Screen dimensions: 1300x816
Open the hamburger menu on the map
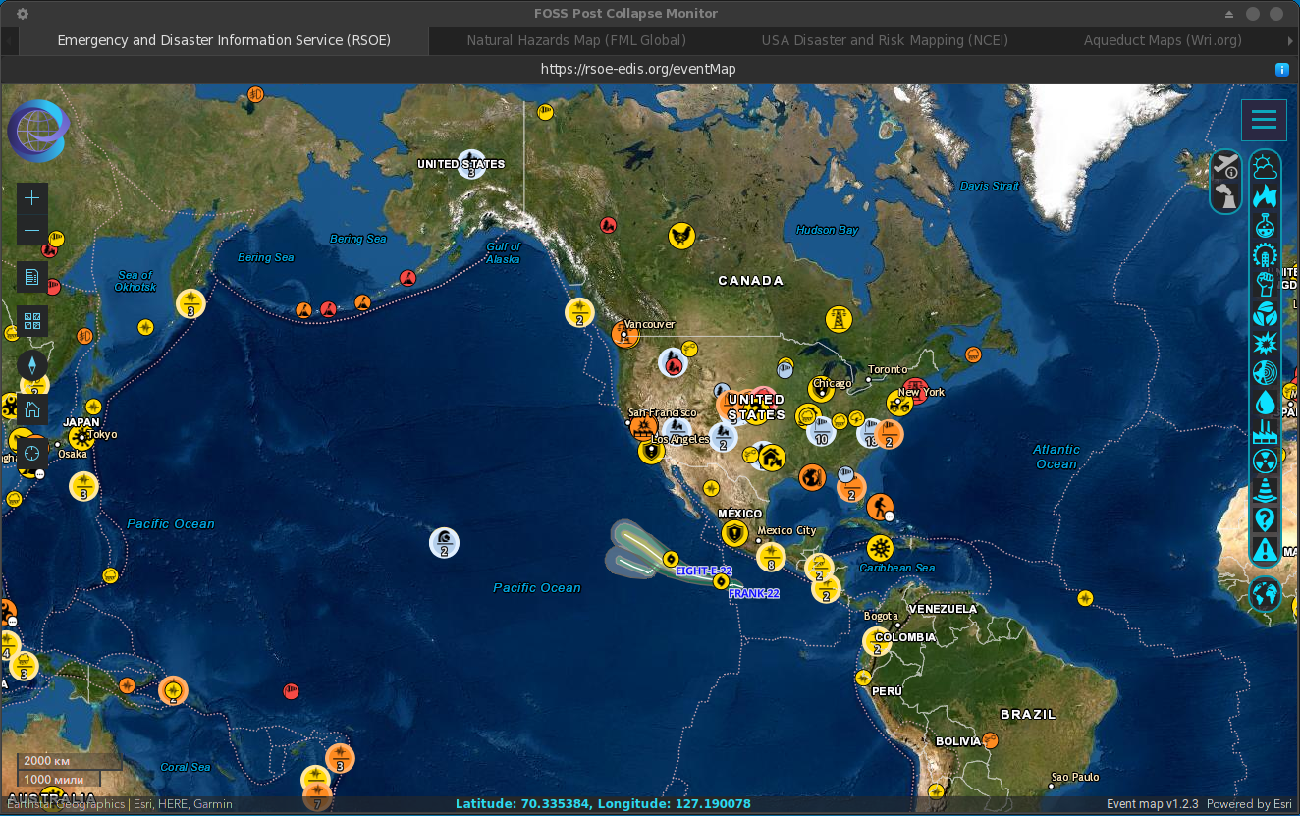[1264, 120]
